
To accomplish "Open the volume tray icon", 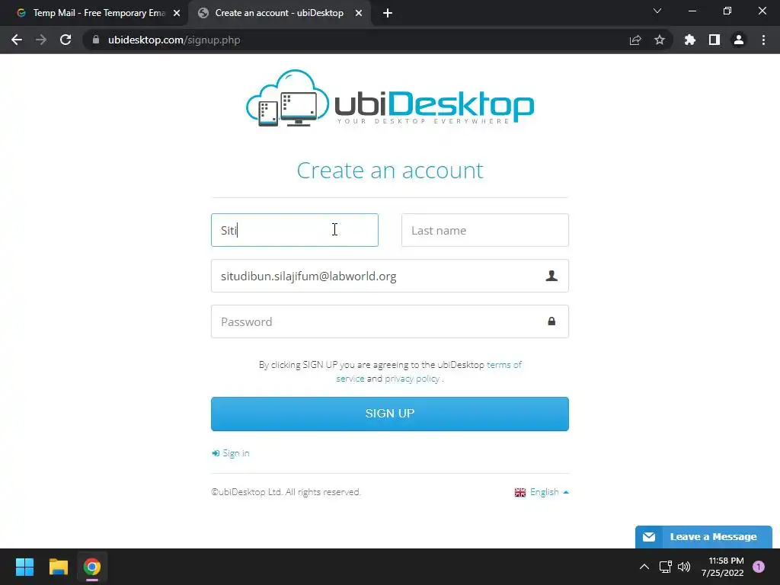I will click(685, 567).
